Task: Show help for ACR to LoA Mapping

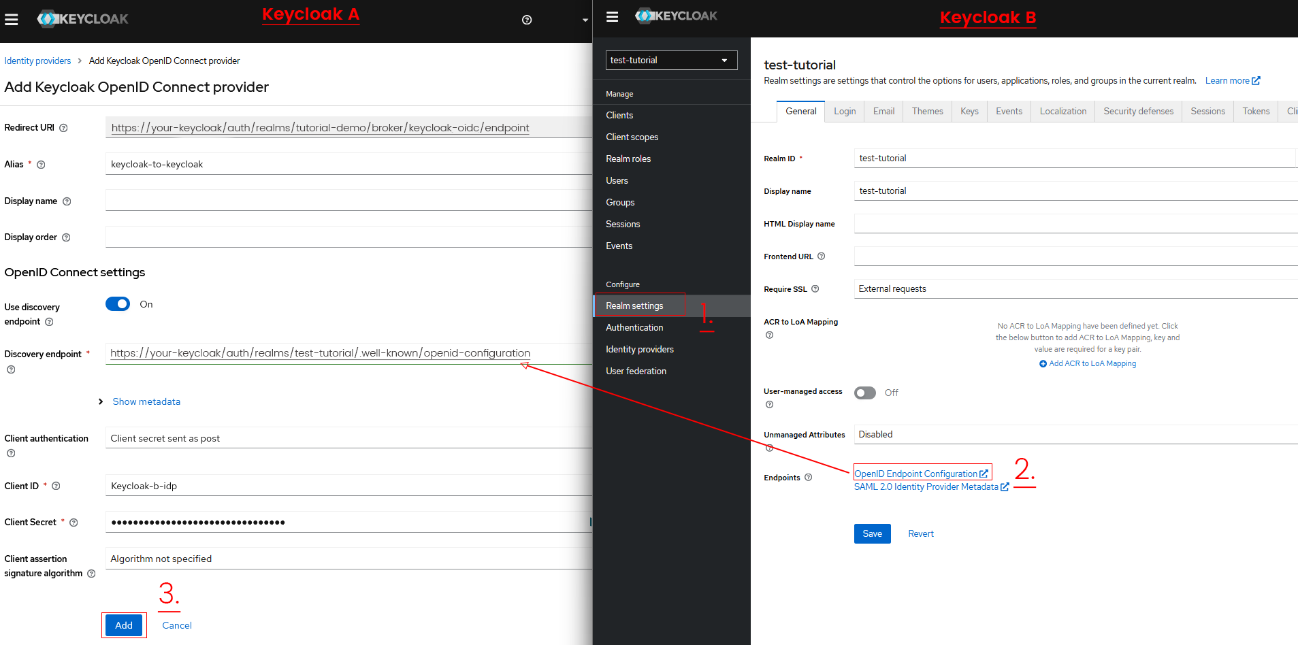Action: click(x=769, y=335)
